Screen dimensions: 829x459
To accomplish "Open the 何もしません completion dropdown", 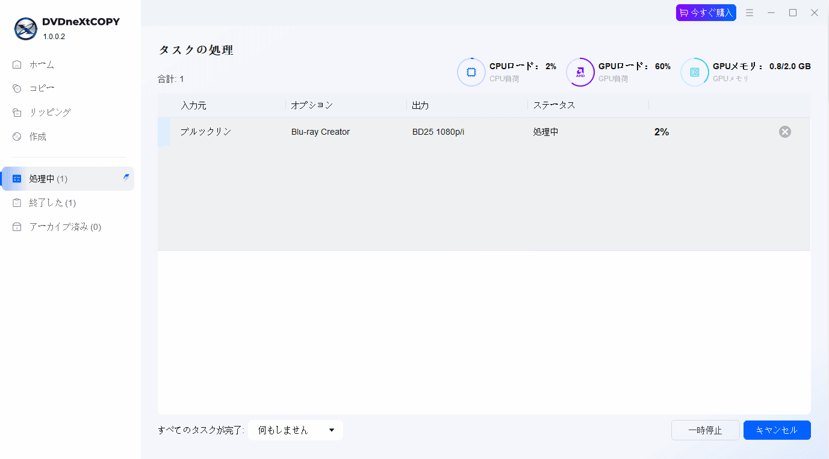I will tap(296, 430).
